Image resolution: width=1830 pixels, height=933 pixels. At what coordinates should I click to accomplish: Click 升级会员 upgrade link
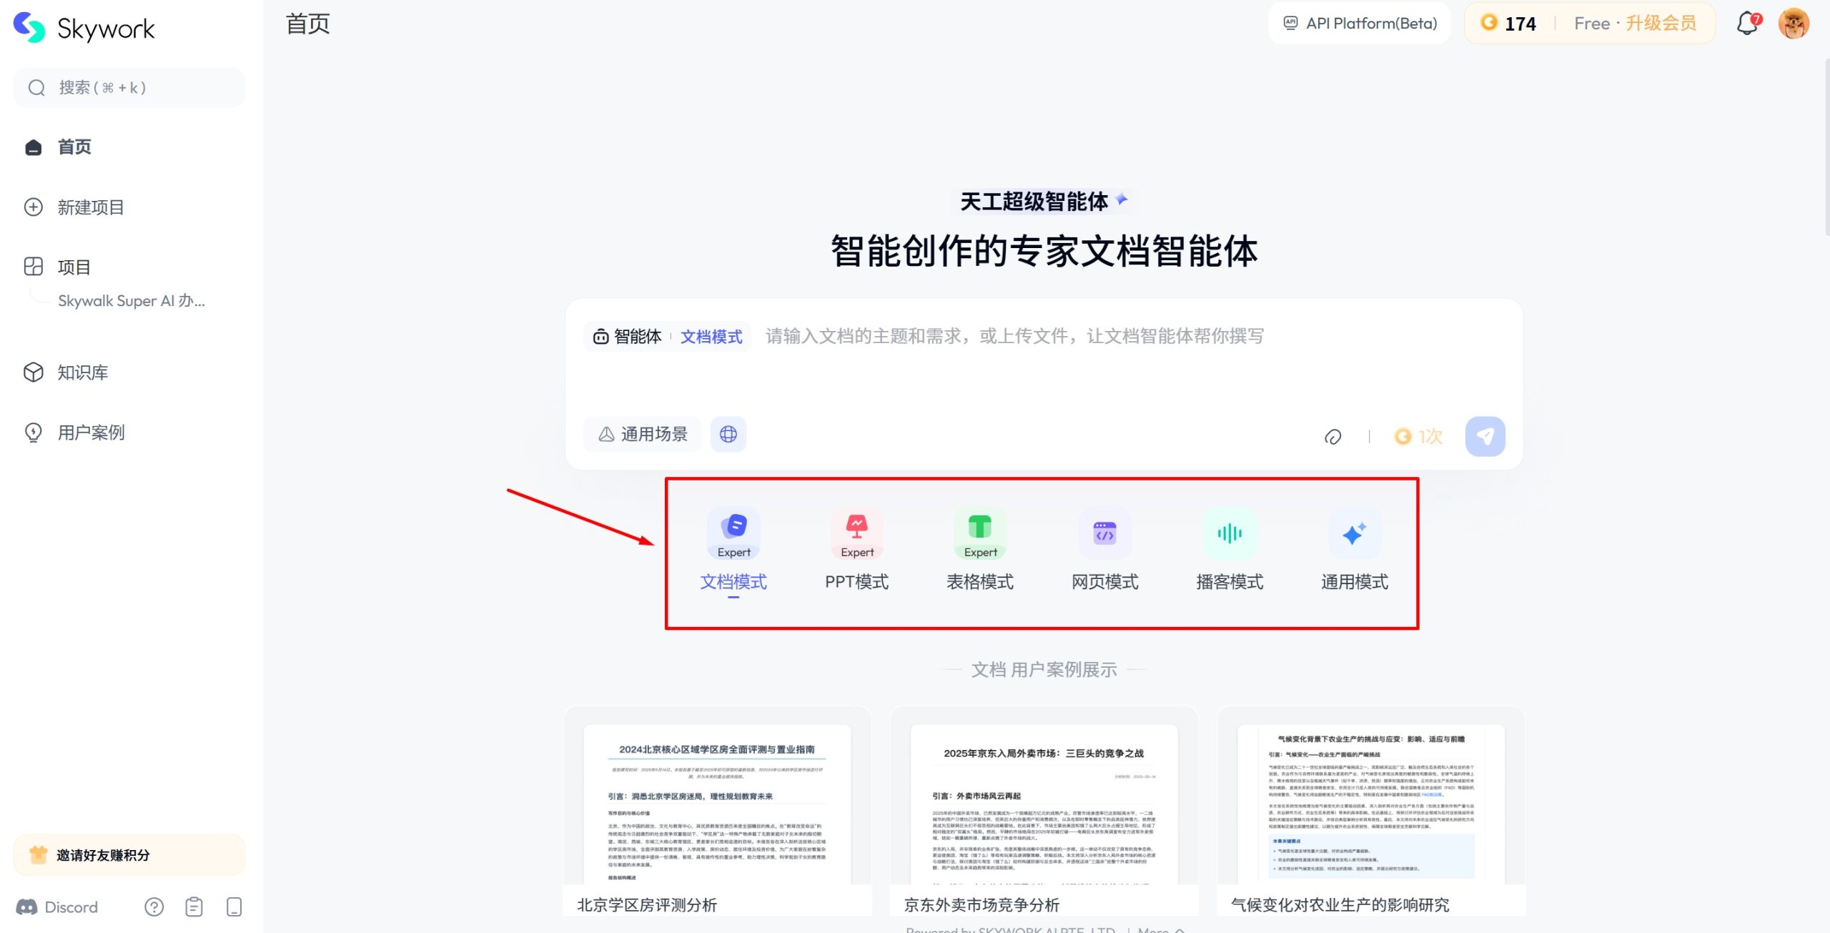tap(1661, 24)
